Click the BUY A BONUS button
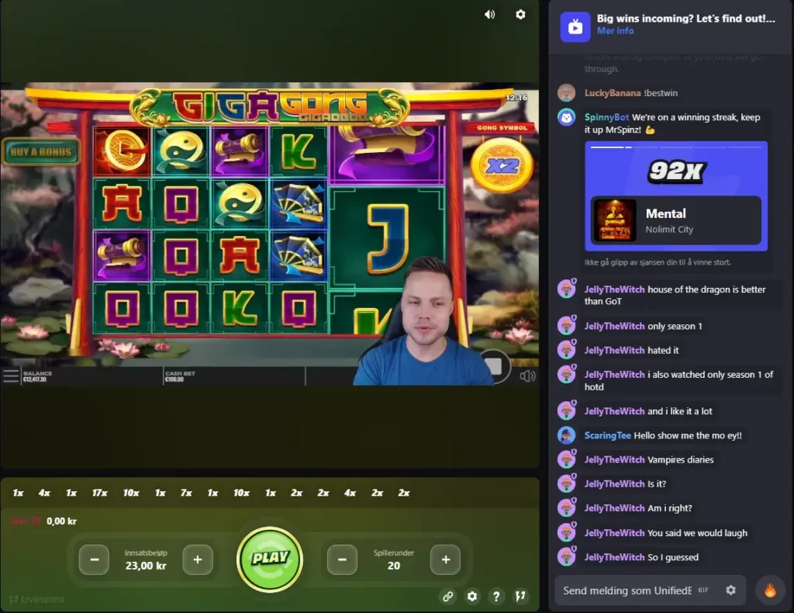Image resolution: width=794 pixels, height=613 pixels. [42, 153]
